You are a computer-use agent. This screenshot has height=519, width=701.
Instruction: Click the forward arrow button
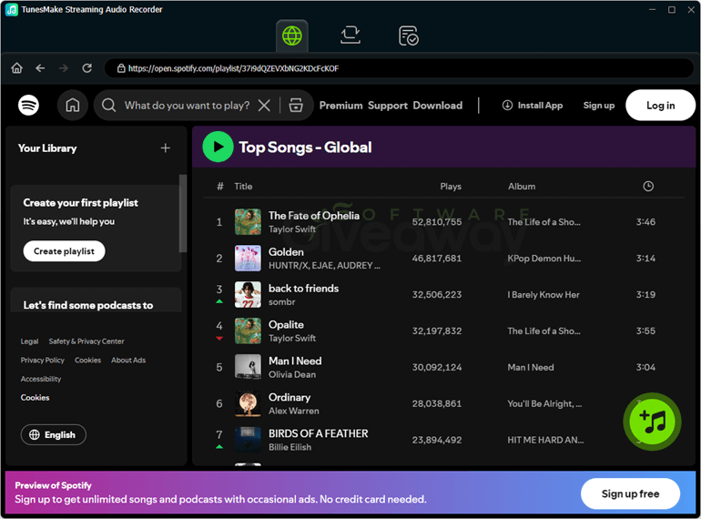pyautogui.click(x=64, y=68)
